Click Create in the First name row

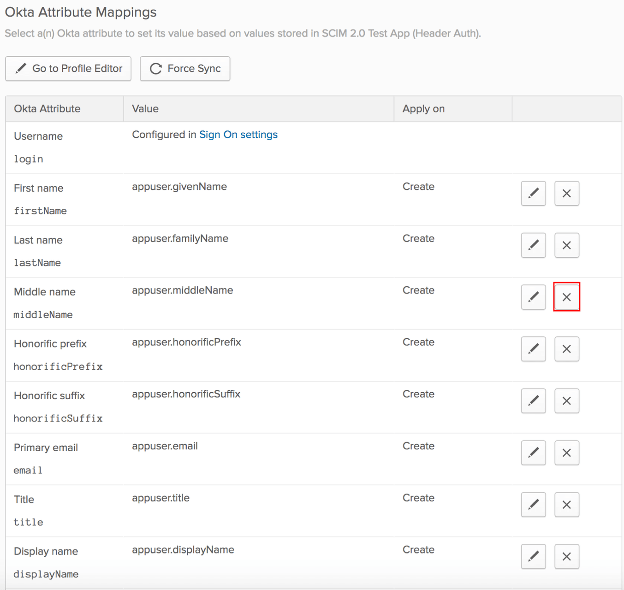[418, 187]
